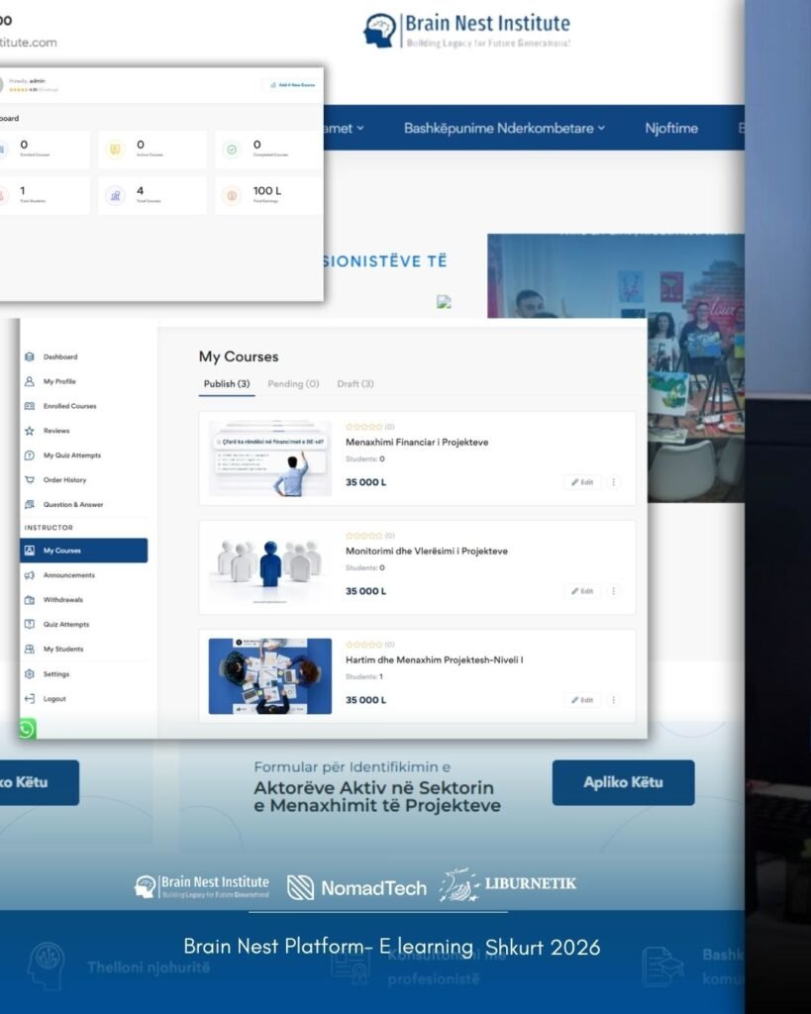The image size is (811, 1014).
Task: Switch to the Pending (0) tab
Action: coord(293,384)
